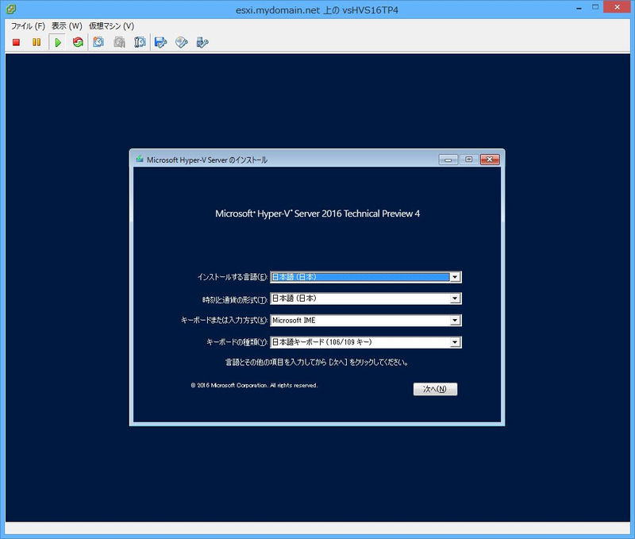Maximize the Hyper-V Server installer window
This screenshot has width=635, height=539.
tap(469, 160)
